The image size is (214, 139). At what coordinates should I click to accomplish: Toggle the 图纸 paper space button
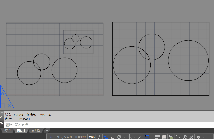pyautogui.click(x=92, y=137)
